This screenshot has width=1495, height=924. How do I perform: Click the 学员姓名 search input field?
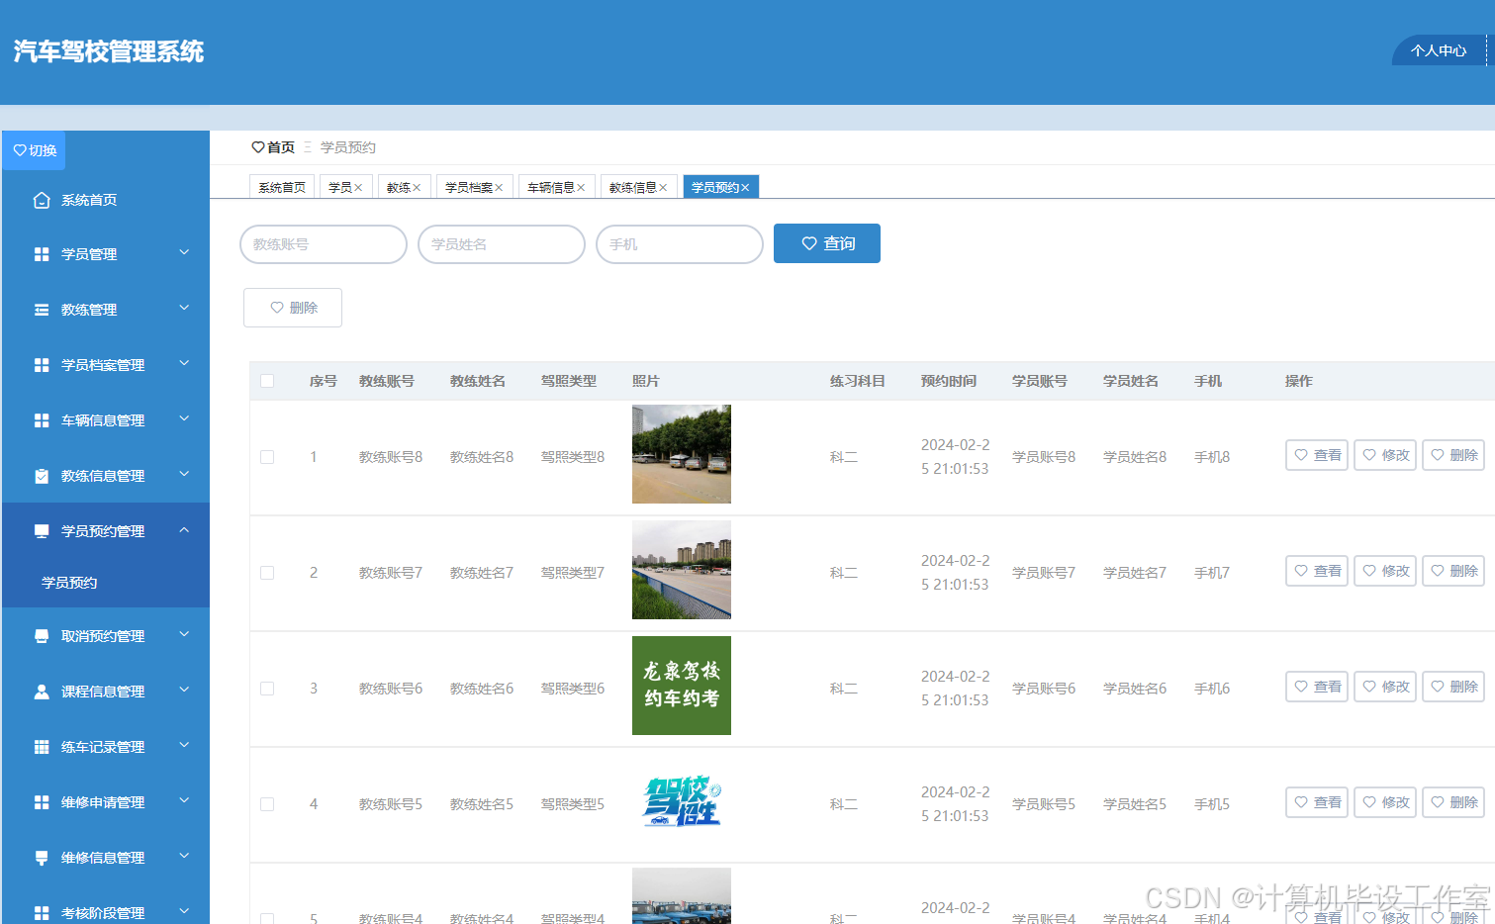[502, 244]
